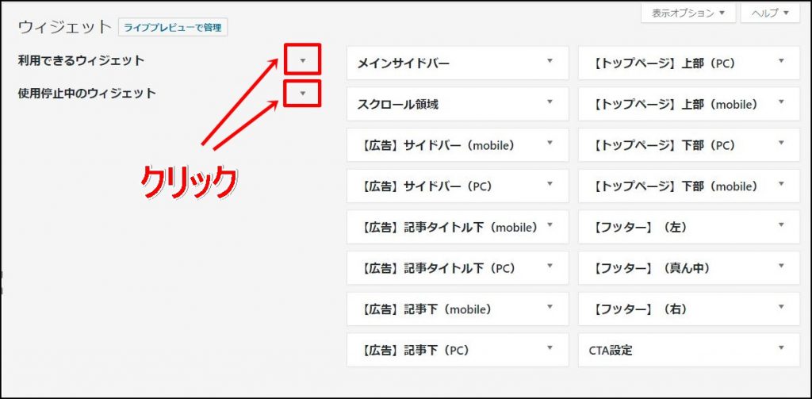Expand the スクロール領域 widget area arrow

550,102
